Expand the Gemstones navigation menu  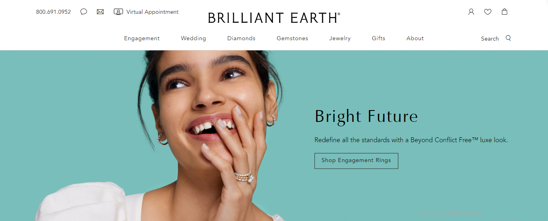point(293,38)
